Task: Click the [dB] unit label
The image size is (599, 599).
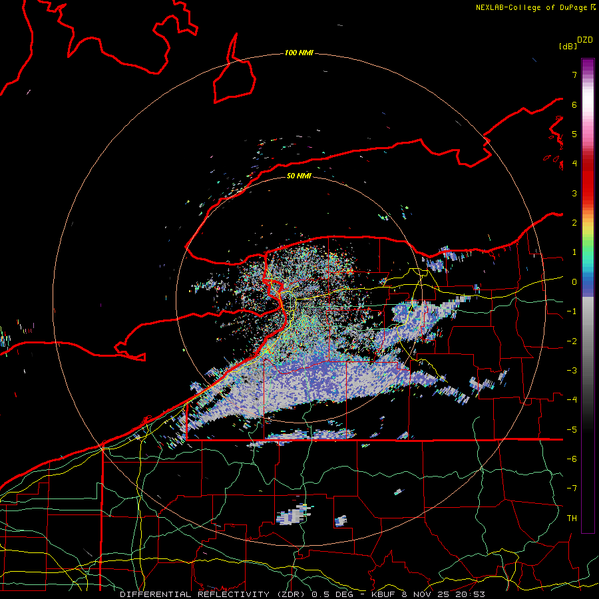Action: point(568,46)
